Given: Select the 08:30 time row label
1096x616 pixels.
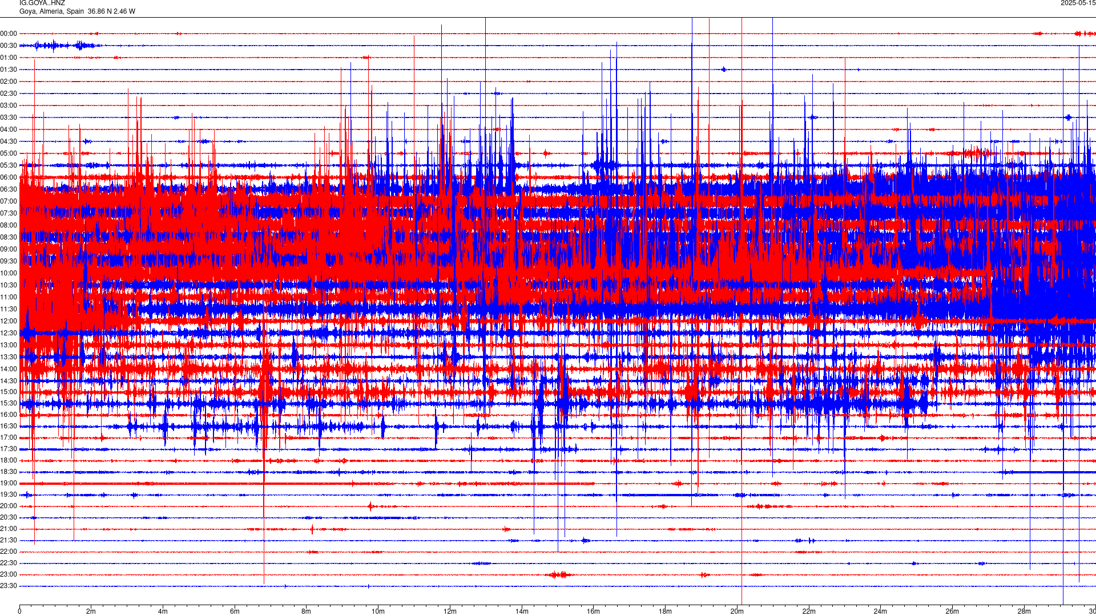Looking at the screenshot, I should [9, 237].
